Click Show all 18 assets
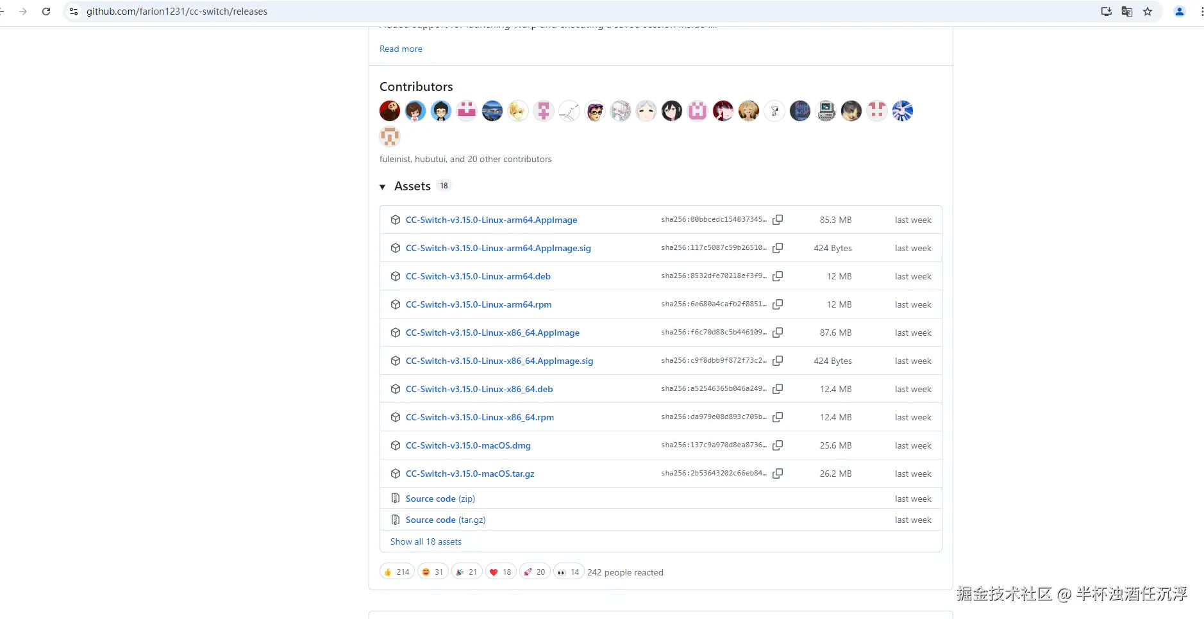The width and height of the screenshot is (1204, 619). pyautogui.click(x=426, y=541)
